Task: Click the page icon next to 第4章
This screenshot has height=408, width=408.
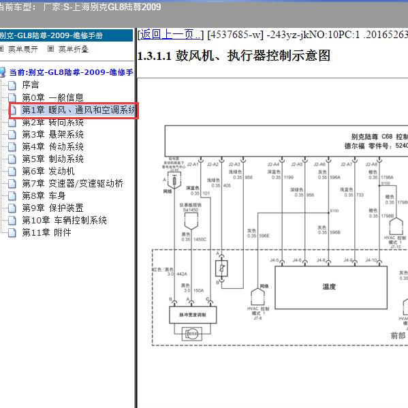Action: pyautogui.click(x=12, y=146)
